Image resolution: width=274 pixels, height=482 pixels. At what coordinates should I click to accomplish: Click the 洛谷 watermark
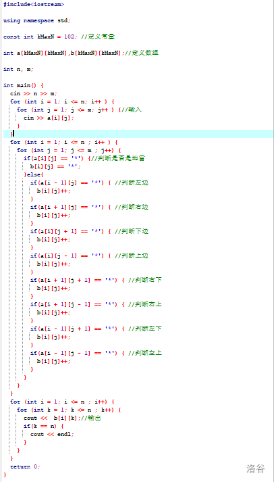(x=255, y=468)
